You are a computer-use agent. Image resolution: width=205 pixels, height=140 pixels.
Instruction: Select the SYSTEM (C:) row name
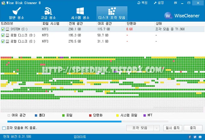[19, 29]
